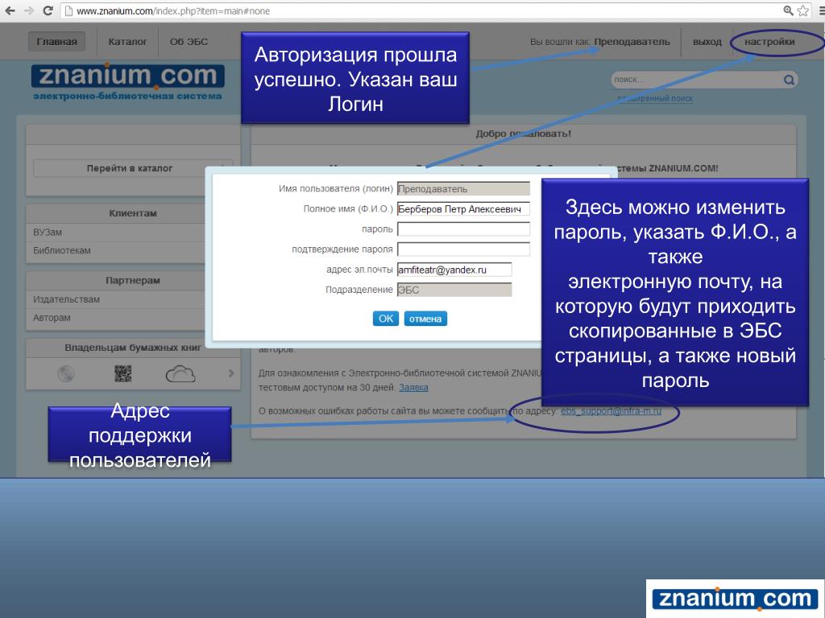Click the Имя пользователя (логин) field

pyautogui.click(x=463, y=188)
